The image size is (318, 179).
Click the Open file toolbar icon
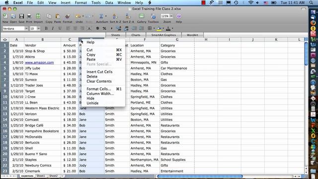point(13,16)
